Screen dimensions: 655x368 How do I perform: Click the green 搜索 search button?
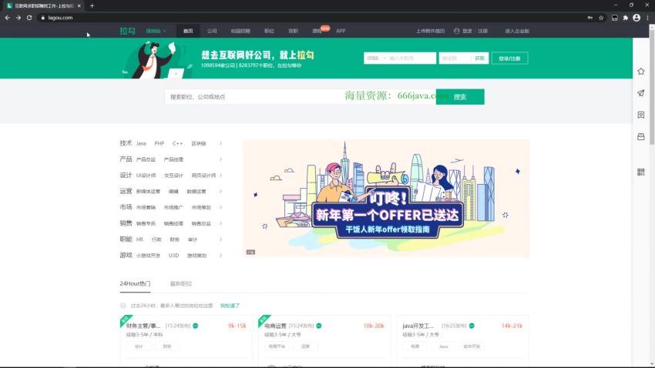tap(460, 97)
